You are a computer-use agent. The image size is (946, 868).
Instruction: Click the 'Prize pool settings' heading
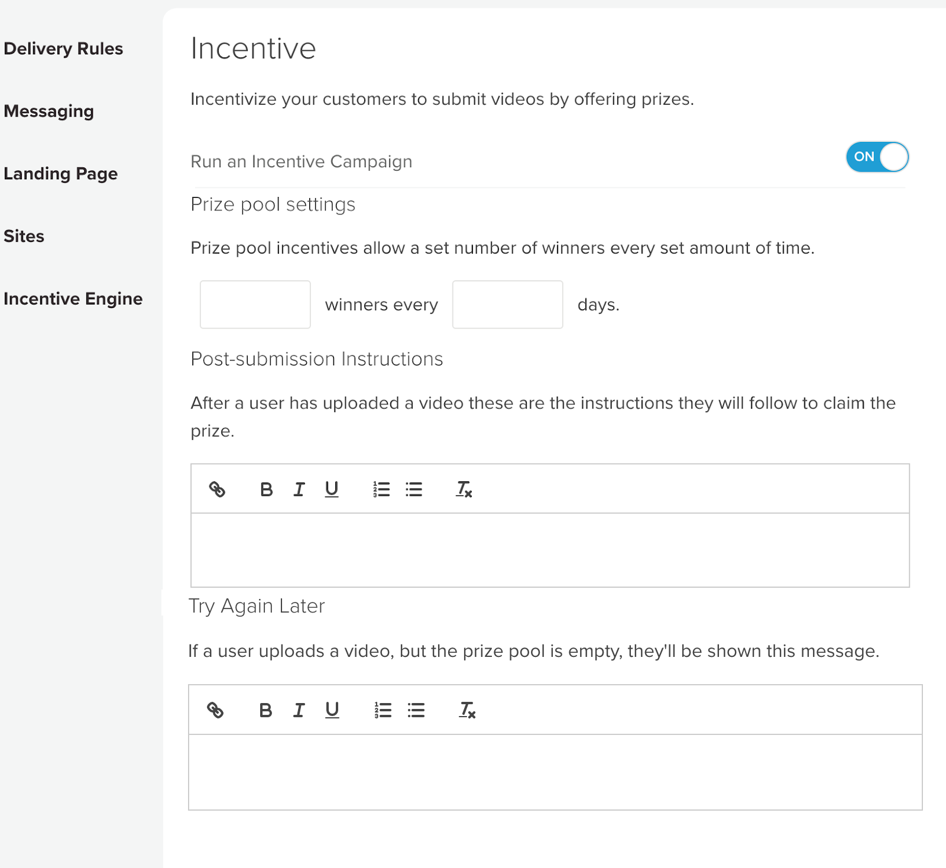point(273,205)
